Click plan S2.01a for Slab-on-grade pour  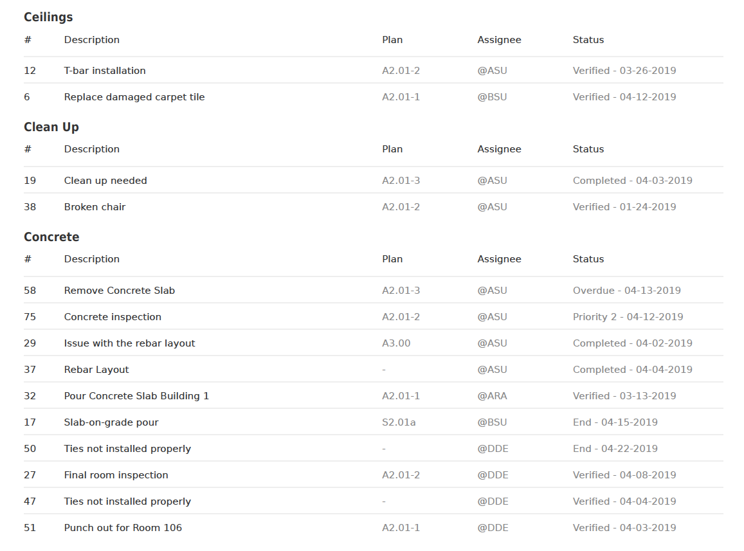(399, 422)
